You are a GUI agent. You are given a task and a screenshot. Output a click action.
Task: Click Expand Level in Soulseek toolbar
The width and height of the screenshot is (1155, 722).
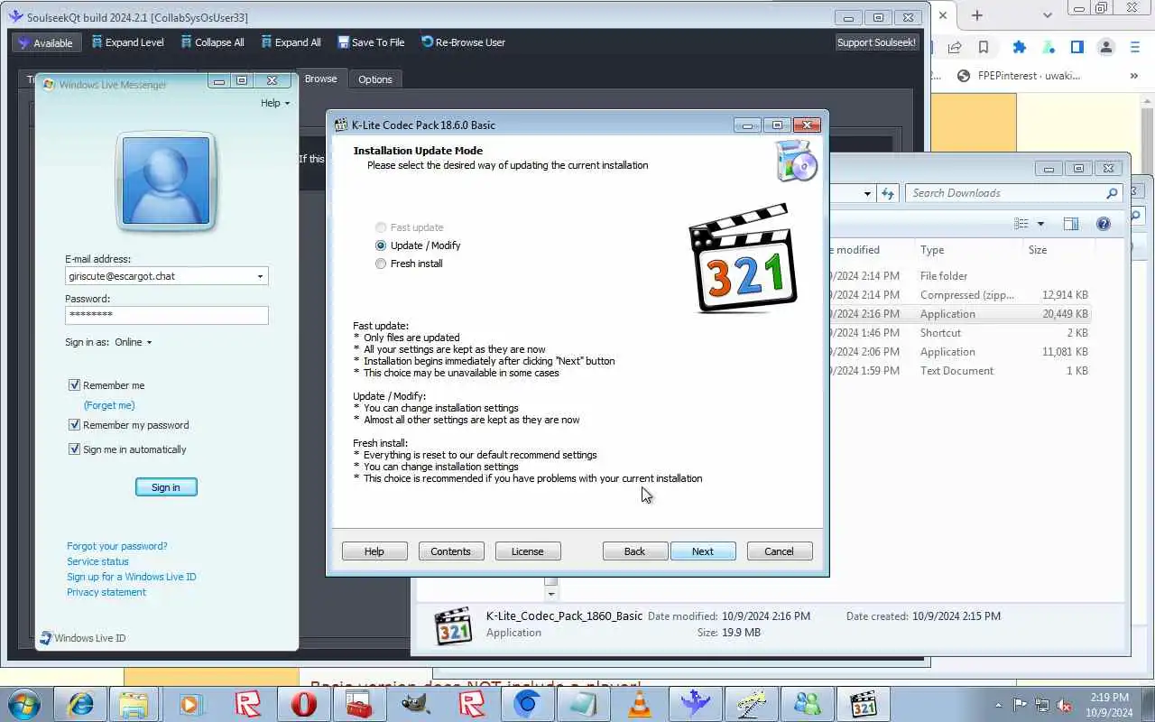click(127, 42)
